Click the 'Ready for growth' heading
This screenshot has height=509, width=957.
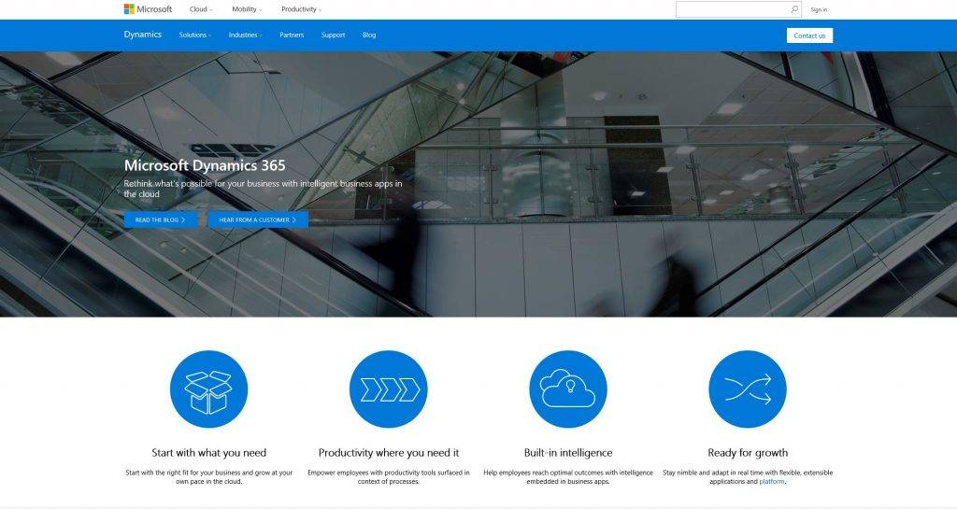point(748,452)
